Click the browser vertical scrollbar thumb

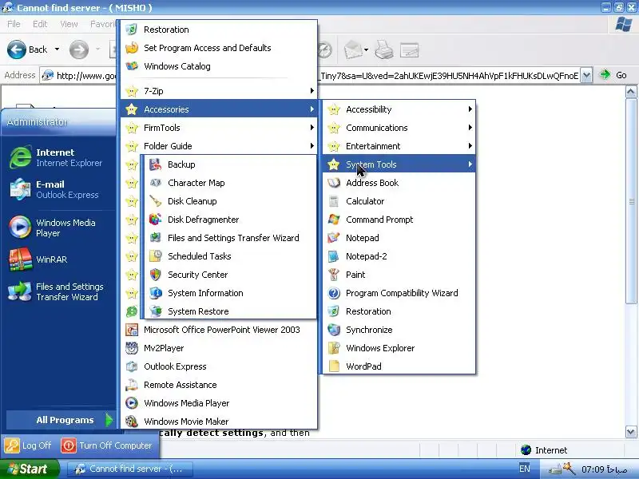pyautogui.click(x=631, y=201)
